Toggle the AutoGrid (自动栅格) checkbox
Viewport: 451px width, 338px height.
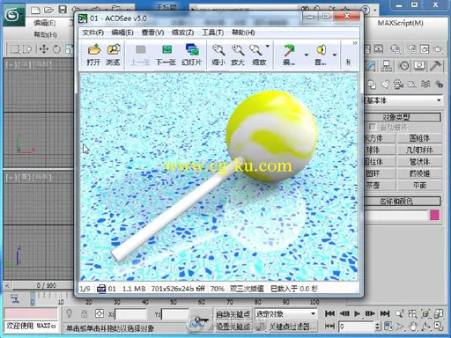coord(373,127)
